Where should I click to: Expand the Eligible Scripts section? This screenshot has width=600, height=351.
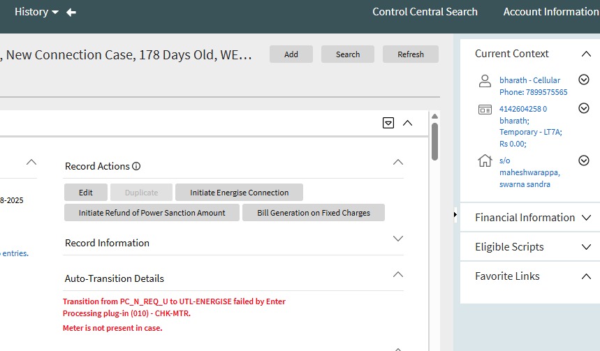586,247
